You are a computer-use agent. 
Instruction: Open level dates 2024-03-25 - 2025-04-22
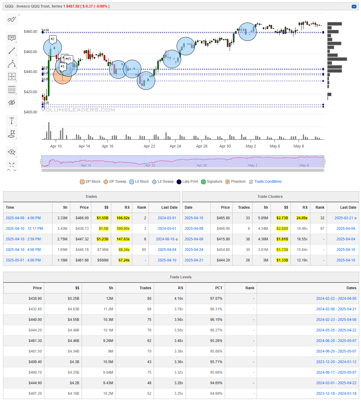pyautogui.click(x=336, y=330)
